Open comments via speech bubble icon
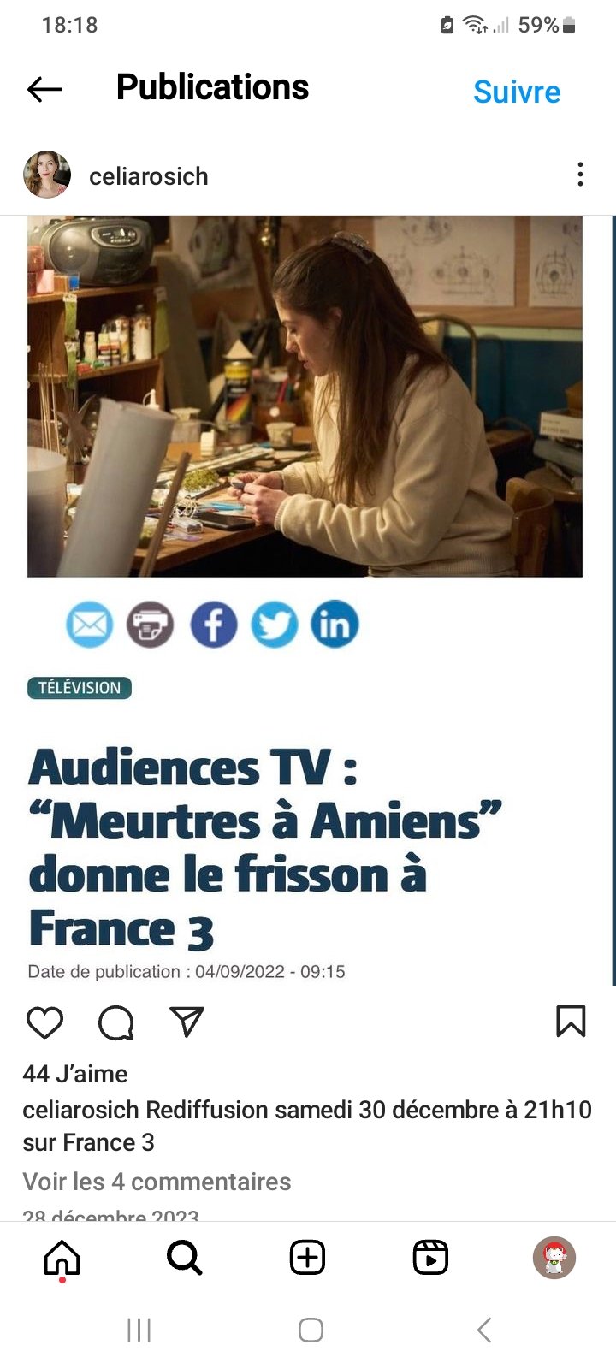Image resolution: width=616 pixels, height=1369 pixels. (115, 1022)
